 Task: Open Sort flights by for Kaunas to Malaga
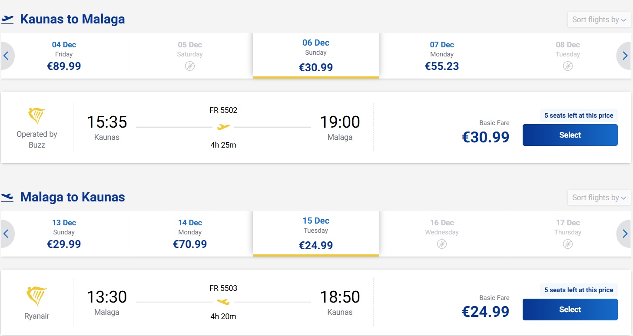pos(599,20)
